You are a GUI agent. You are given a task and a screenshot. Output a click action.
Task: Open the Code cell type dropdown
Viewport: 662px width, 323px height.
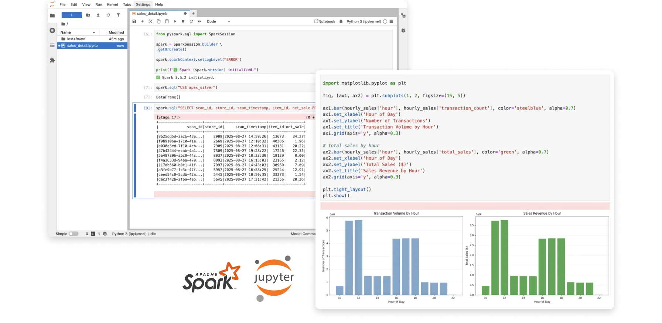[218, 21]
